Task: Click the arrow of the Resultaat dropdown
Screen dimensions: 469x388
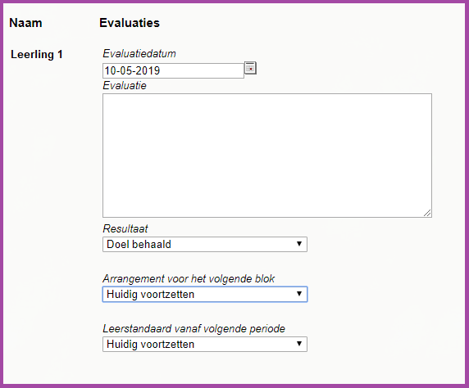Action: click(298, 244)
